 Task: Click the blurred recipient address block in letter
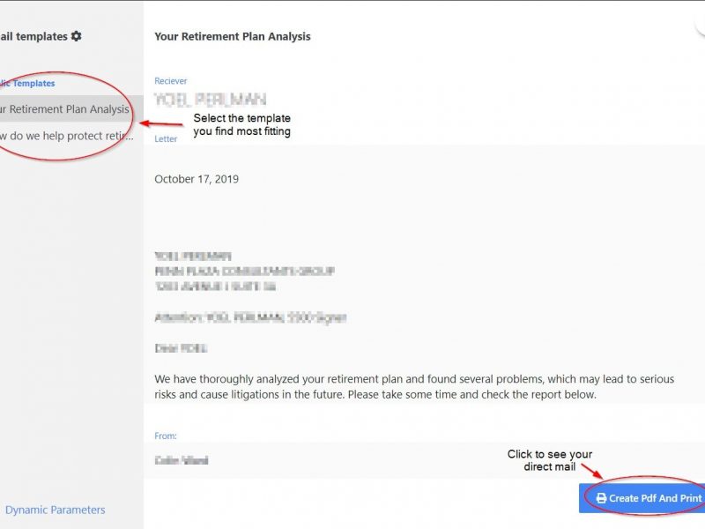click(x=244, y=272)
